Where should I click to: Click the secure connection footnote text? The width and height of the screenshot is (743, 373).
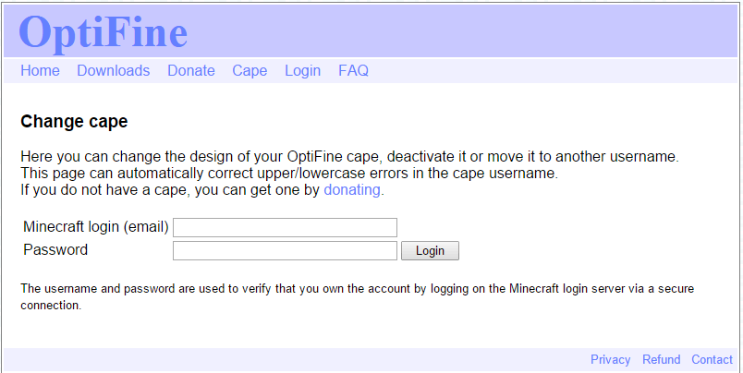357,289
